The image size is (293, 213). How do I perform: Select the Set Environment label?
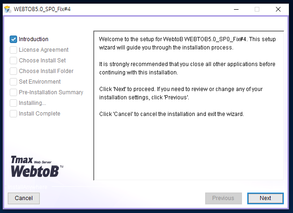tap(40, 82)
